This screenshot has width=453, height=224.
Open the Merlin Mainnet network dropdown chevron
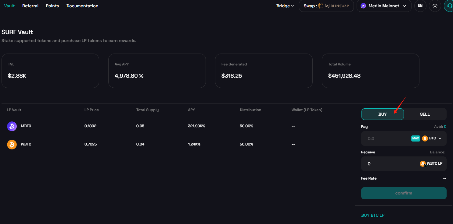click(x=404, y=6)
